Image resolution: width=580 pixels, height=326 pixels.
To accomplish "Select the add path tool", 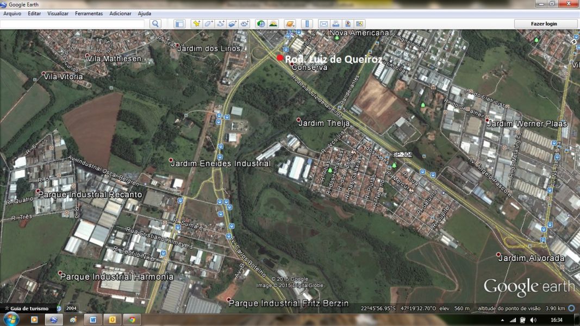I will 221,24.
